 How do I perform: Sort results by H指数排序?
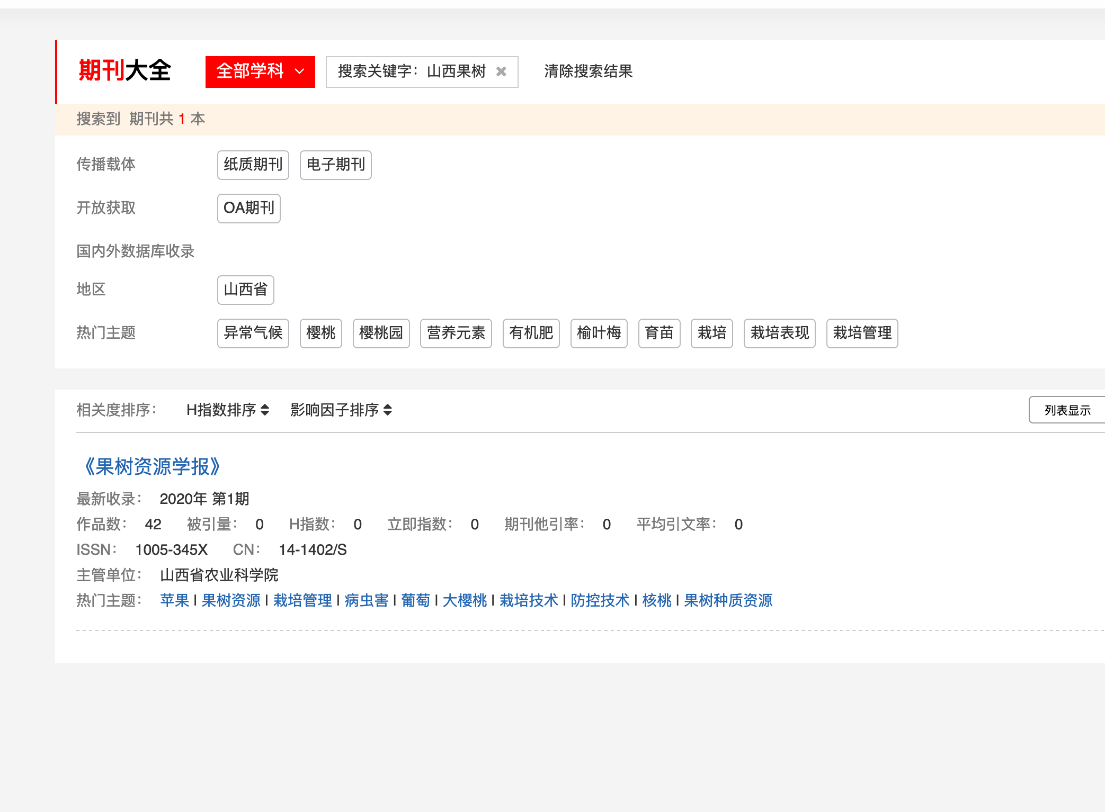[x=228, y=410]
